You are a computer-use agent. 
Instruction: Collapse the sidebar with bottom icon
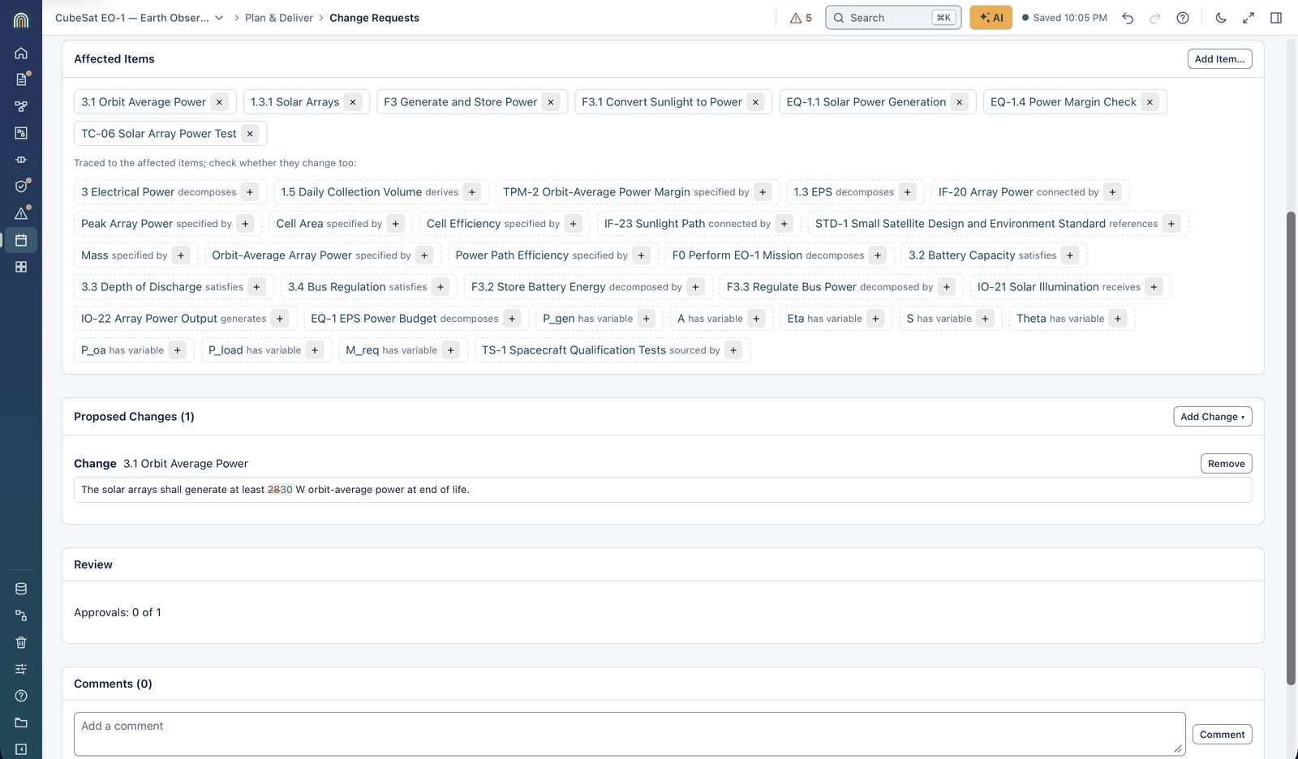coord(21,749)
